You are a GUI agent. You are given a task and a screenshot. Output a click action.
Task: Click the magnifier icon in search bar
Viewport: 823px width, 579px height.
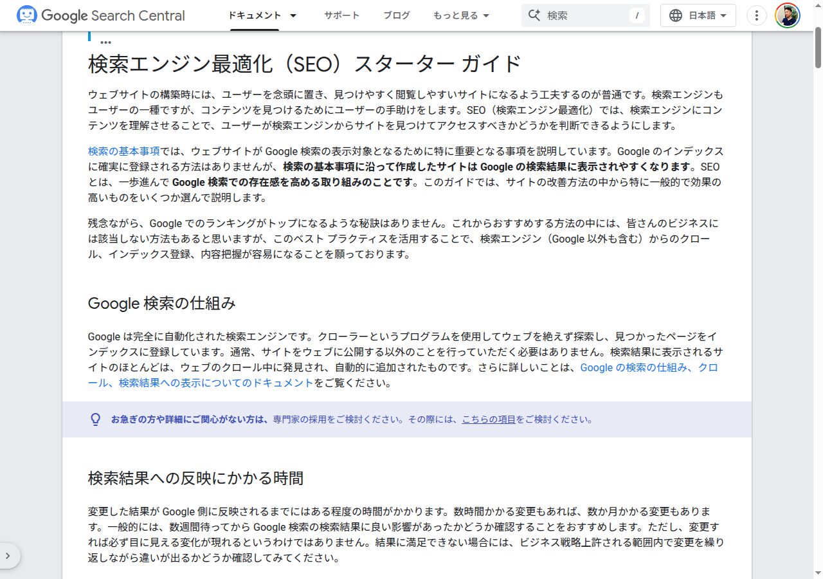(x=536, y=15)
